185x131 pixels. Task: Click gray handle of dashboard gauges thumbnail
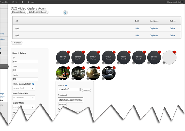click(73, 78)
